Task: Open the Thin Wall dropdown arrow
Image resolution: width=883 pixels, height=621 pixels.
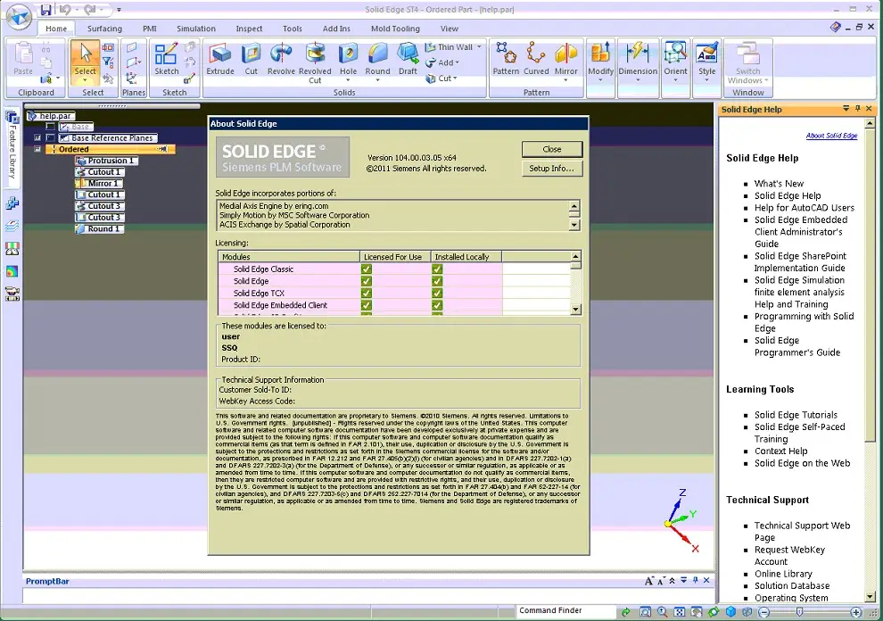Action: pos(479,47)
